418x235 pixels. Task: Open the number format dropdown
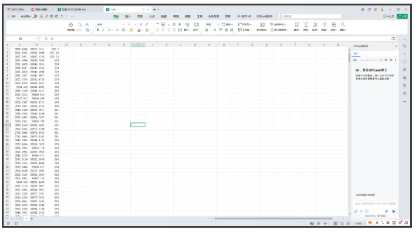pos(218,24)
